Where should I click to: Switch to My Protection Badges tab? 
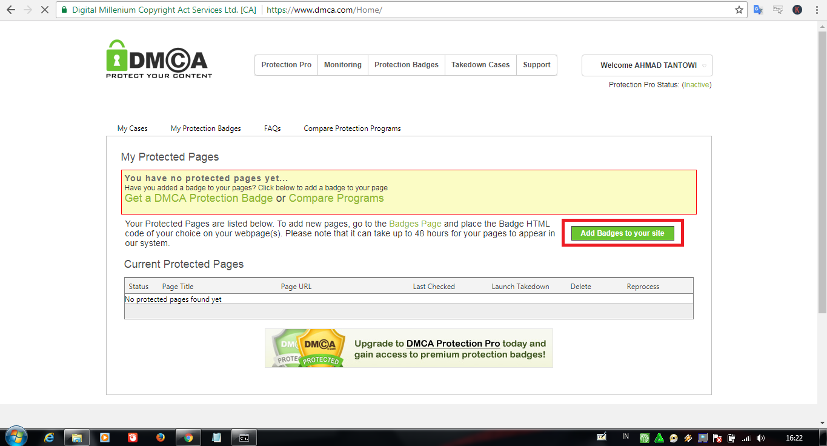206,128
